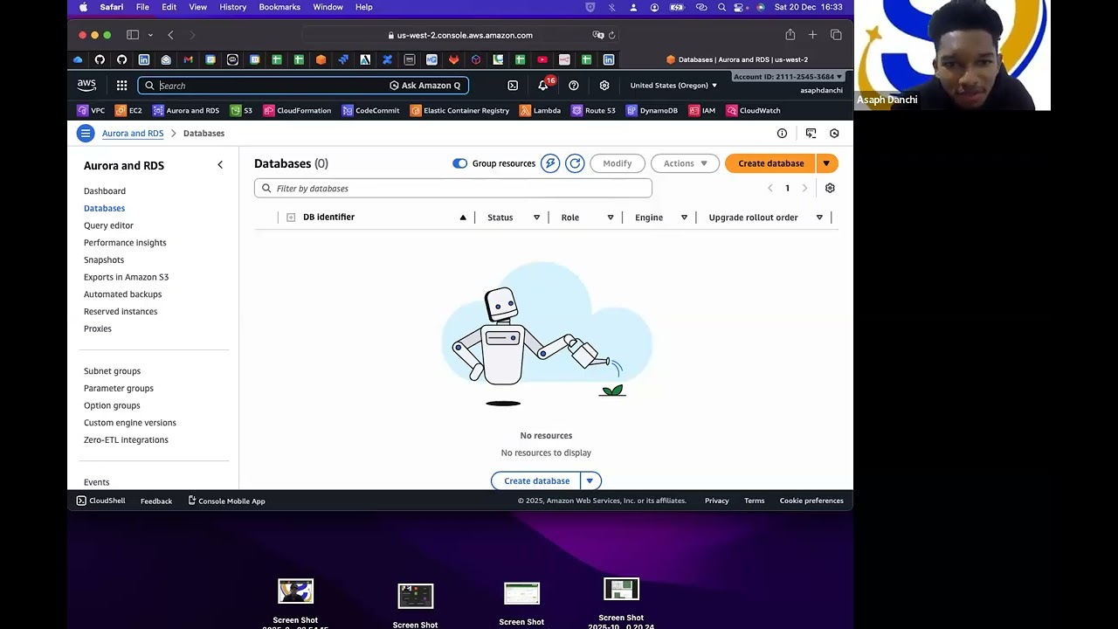Open Status column filter arrow
1118x629 pixels.
537,218
